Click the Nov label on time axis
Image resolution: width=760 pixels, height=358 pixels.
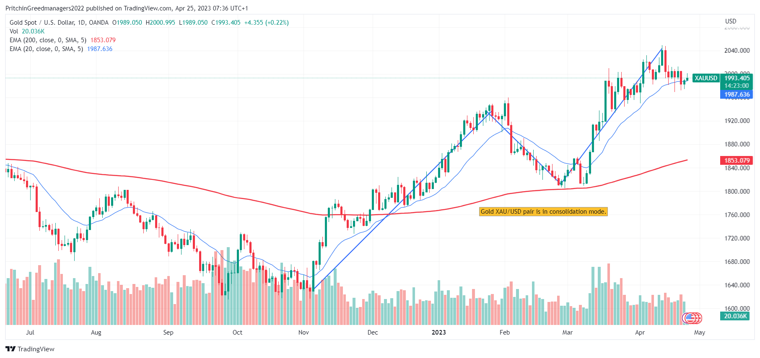click(x=303, y=332)
